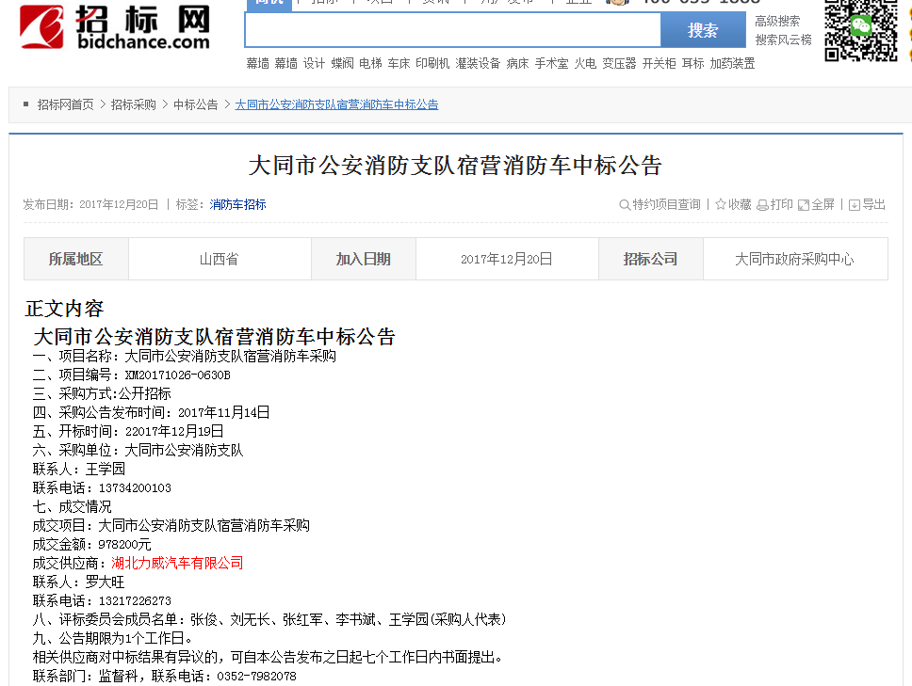Click the 招标公司 header cell
This screenshot has width=912, height=686.
tap(651, 259)
